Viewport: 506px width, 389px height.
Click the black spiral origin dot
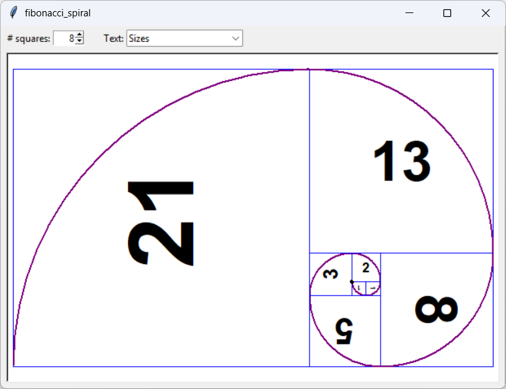click(x=352, y=282)
